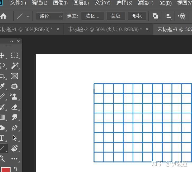Swap foreground and background colors
192x172 pixels.
coord(16,169)
